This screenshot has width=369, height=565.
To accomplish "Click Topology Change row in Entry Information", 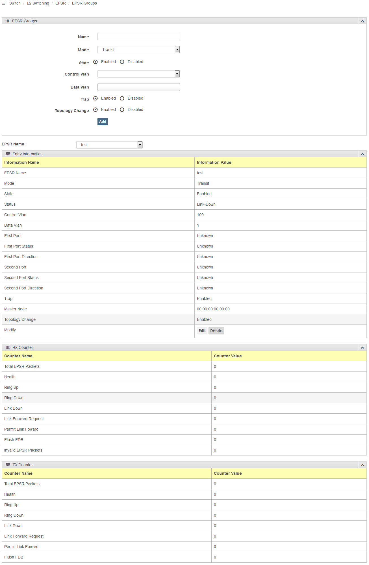I will [x=184, y=319].
